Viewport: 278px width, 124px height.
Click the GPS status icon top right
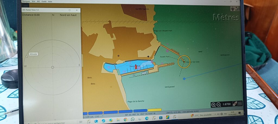coord(235,9)
